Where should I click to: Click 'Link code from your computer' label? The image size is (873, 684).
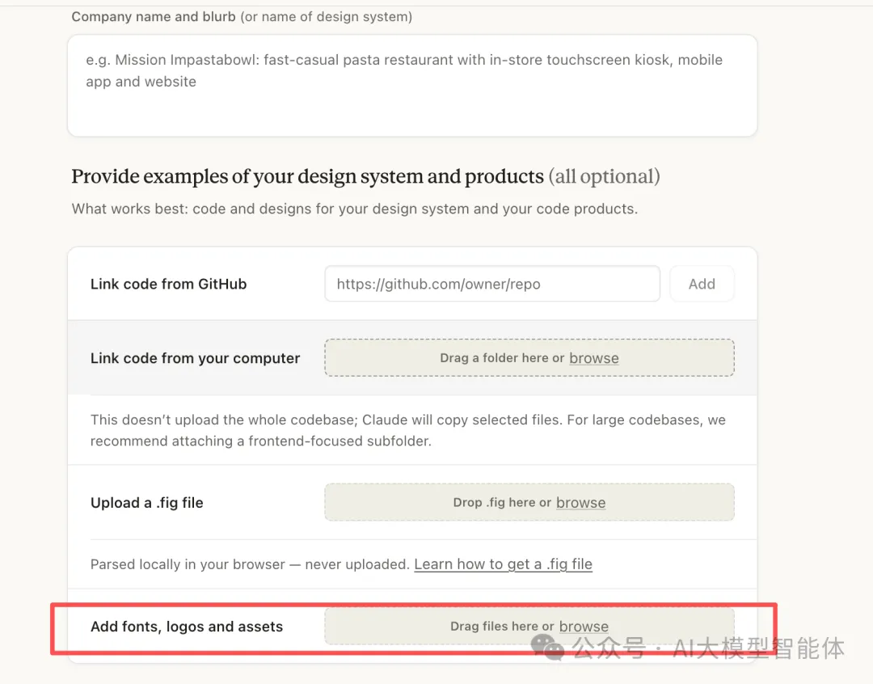(196, 358)
